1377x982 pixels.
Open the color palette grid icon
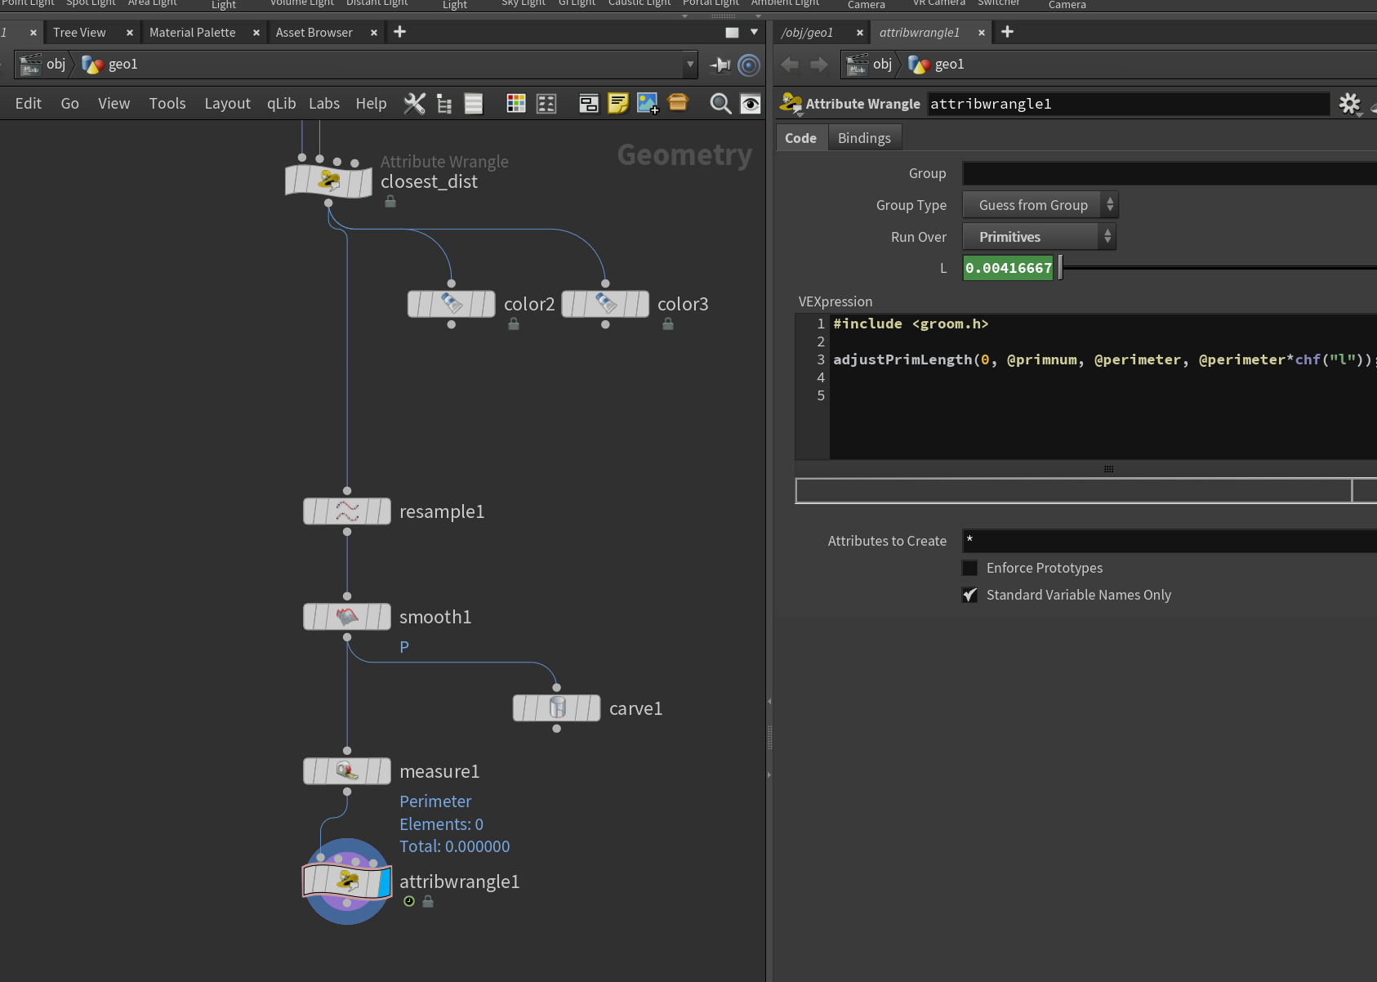pos(516,104)
